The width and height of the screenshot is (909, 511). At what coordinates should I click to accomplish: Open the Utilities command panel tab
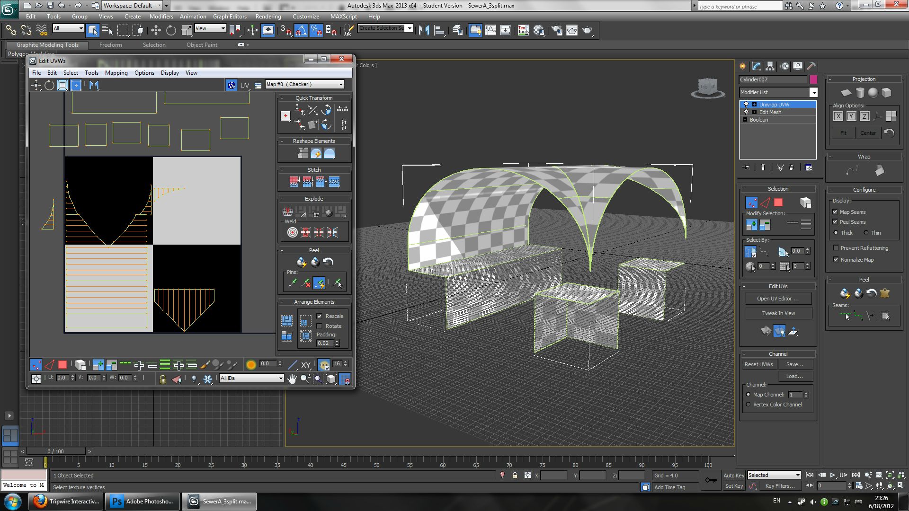click(811, 66)
